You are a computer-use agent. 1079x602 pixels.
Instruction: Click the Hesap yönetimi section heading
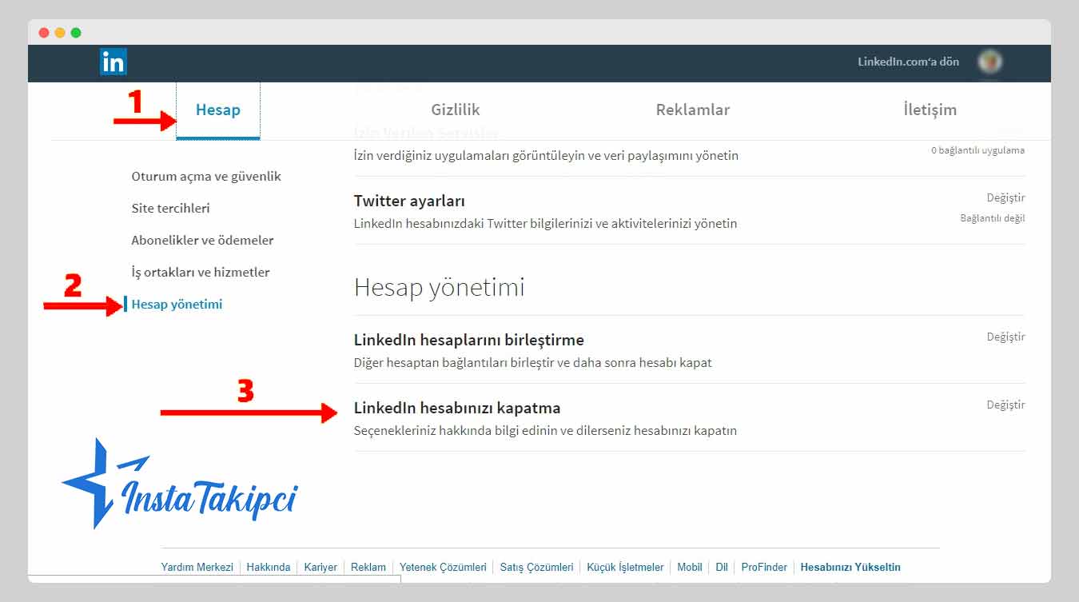439,287
